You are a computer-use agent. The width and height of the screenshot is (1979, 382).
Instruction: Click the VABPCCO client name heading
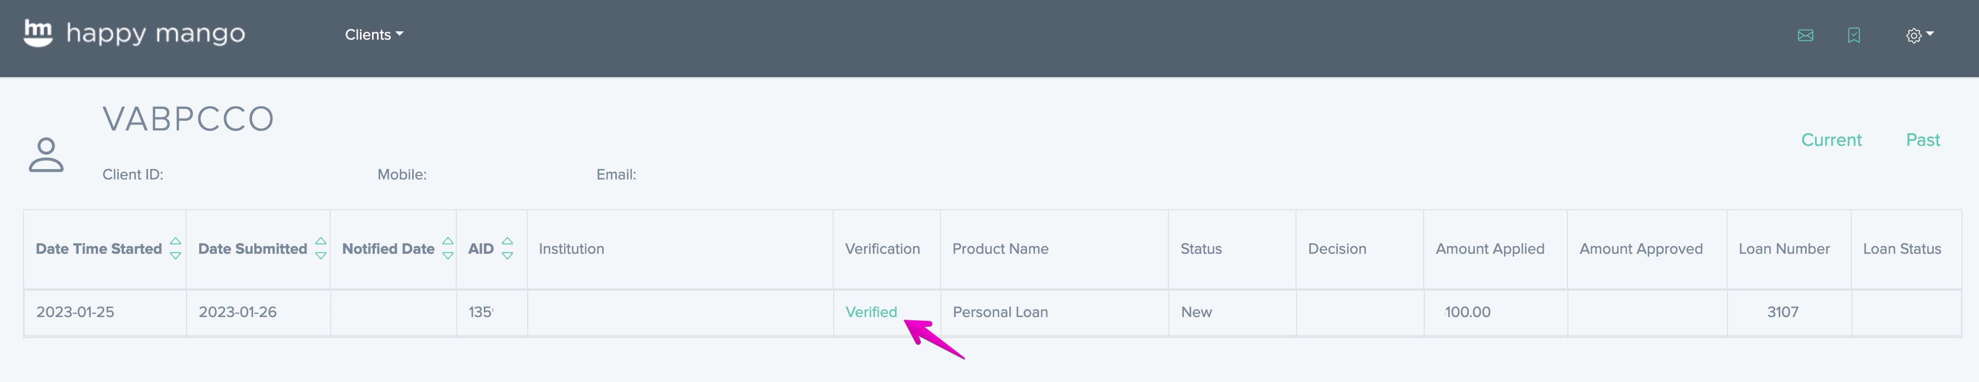coord(189,118)
